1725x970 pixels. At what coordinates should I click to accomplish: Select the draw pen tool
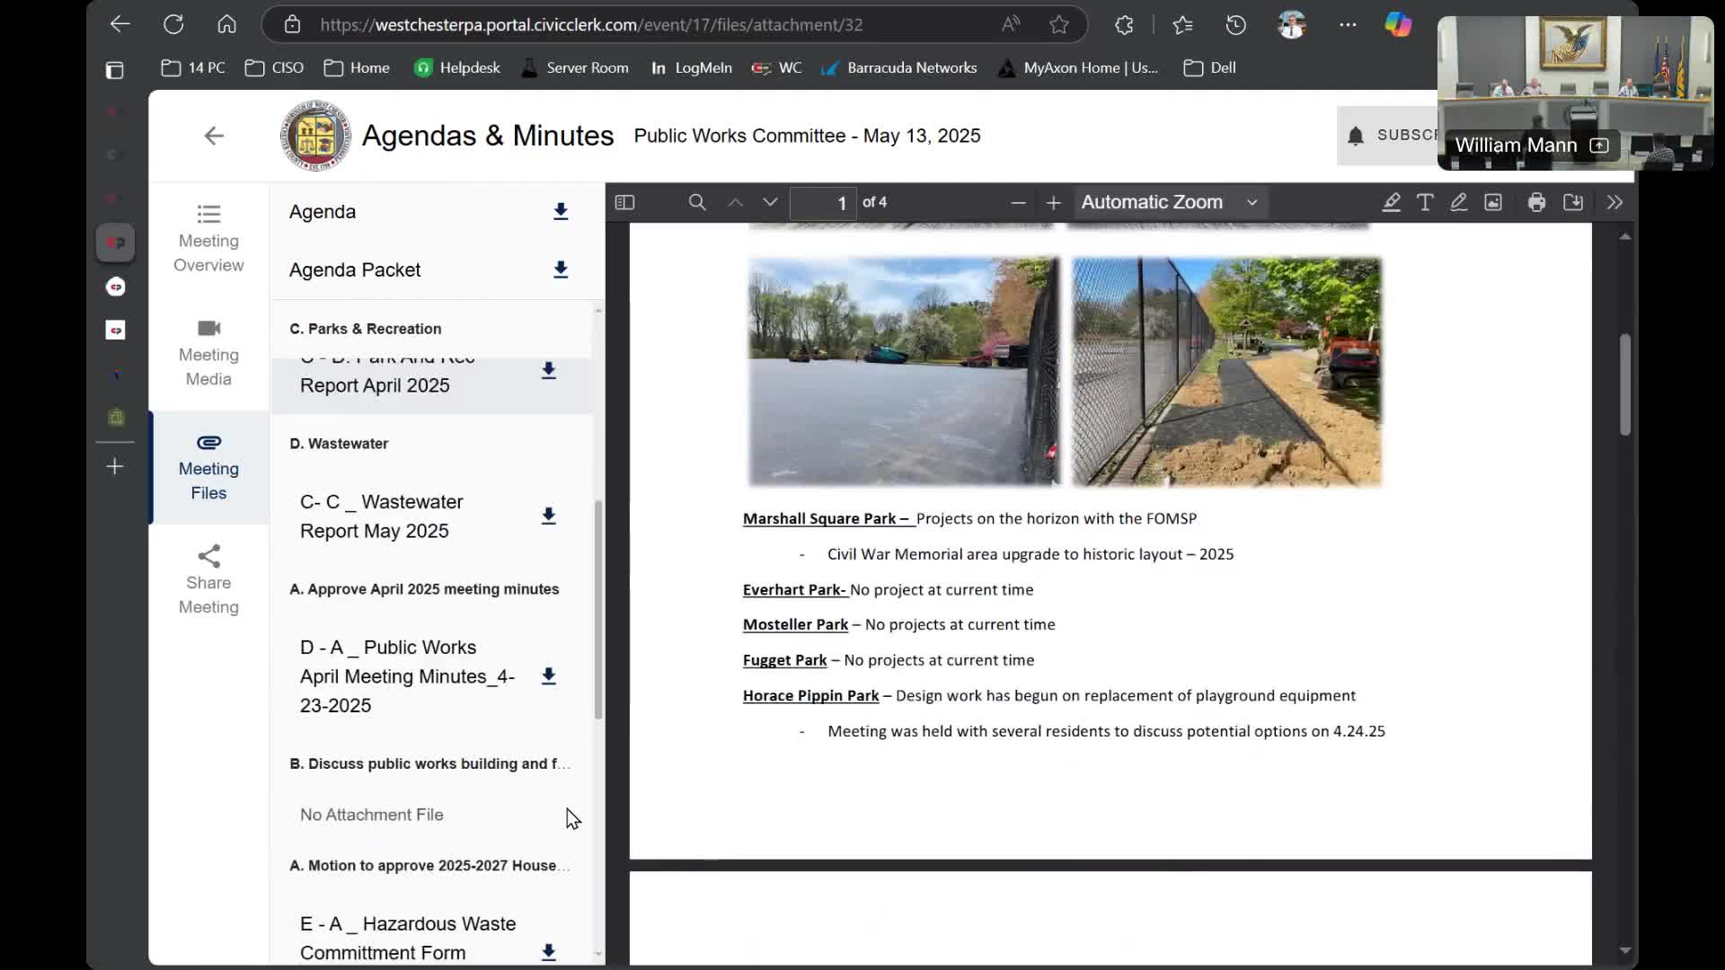1459,202
